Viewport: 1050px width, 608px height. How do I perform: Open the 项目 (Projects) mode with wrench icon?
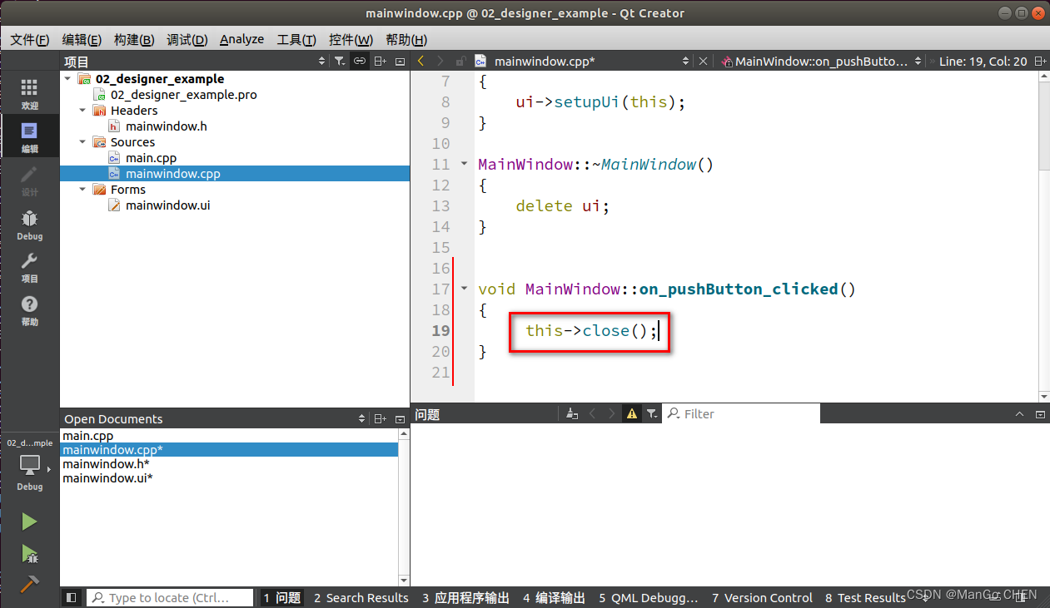pyautogui.click(x=29, y=267)
